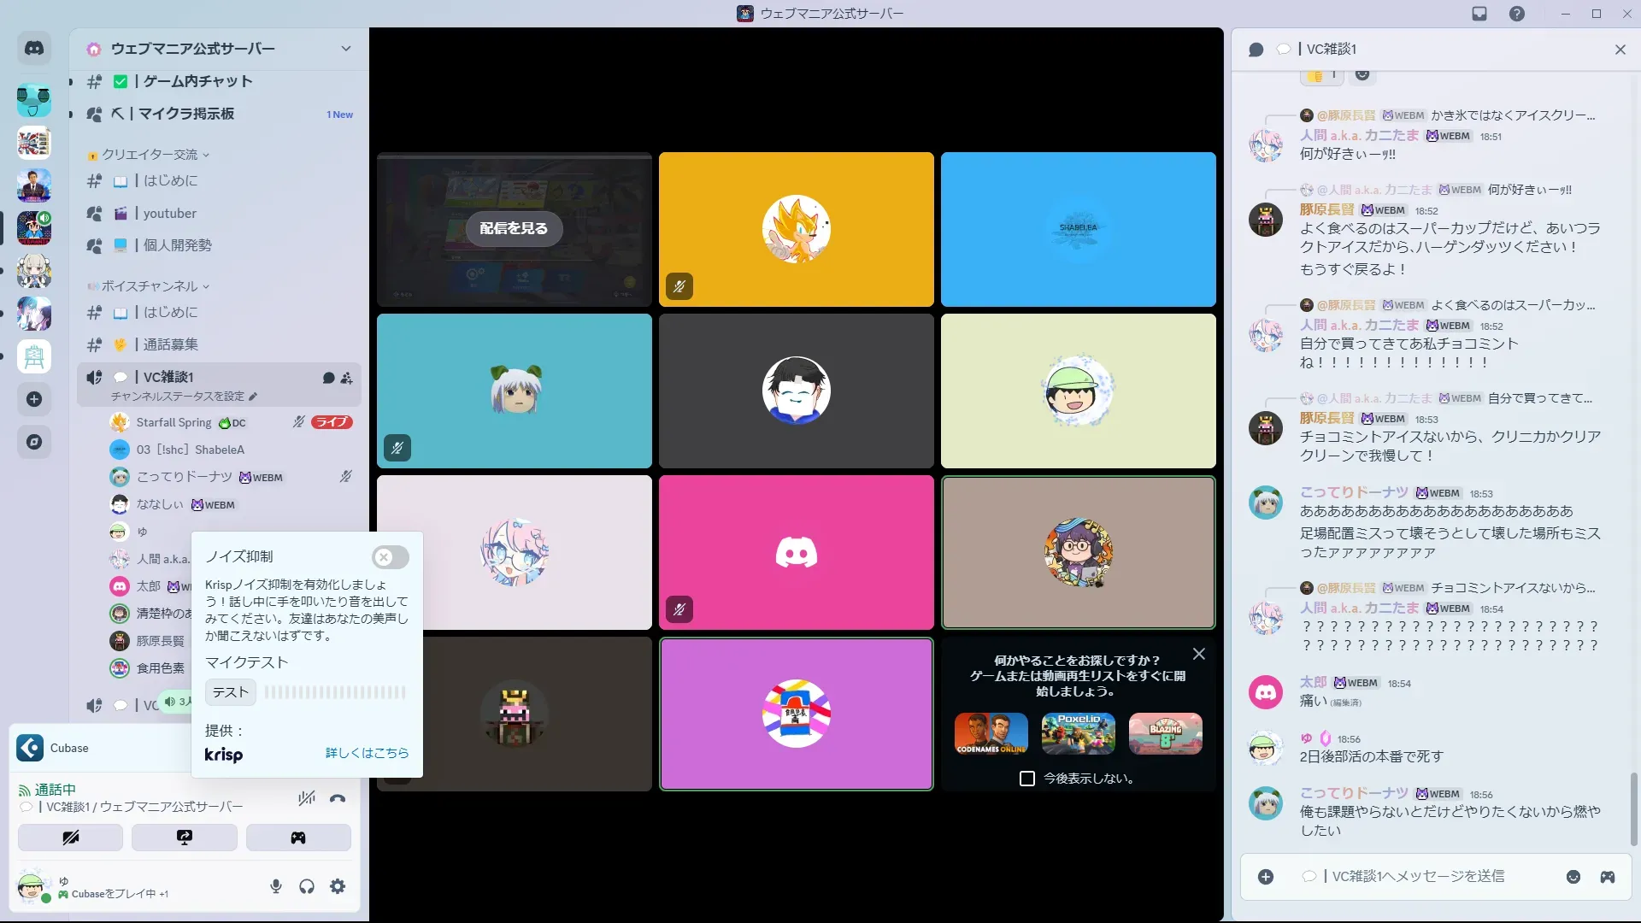
Task: Open the youtuber channel
Action: [170, 214]
